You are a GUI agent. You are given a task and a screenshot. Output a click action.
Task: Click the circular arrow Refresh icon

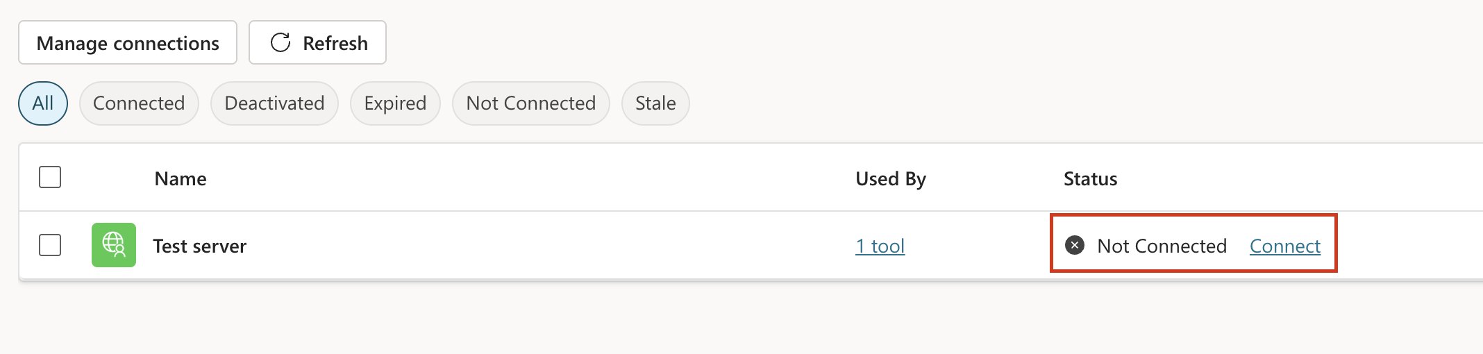[x=280, y=43]
